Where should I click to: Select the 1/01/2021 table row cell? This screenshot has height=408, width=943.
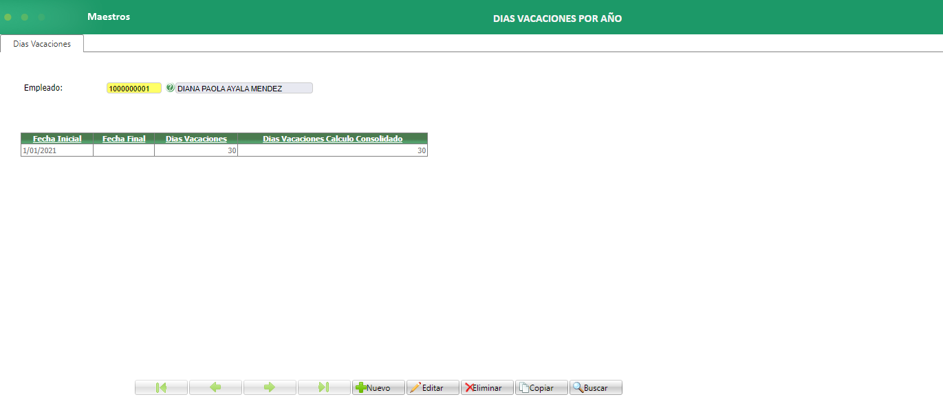coord(57,150)
